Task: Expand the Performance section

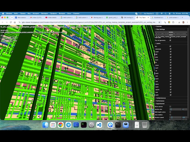Action: pyautogui.click(x=171, y=101)
